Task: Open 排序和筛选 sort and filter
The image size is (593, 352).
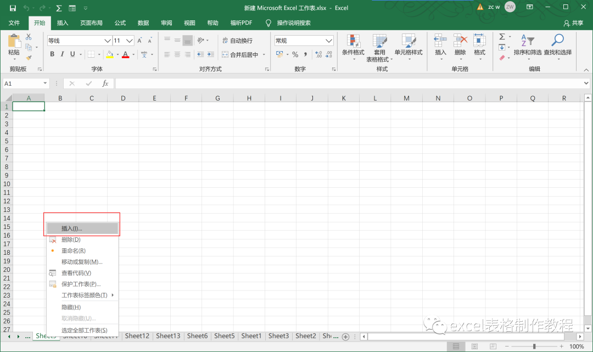Action: (x=528, y=47)
